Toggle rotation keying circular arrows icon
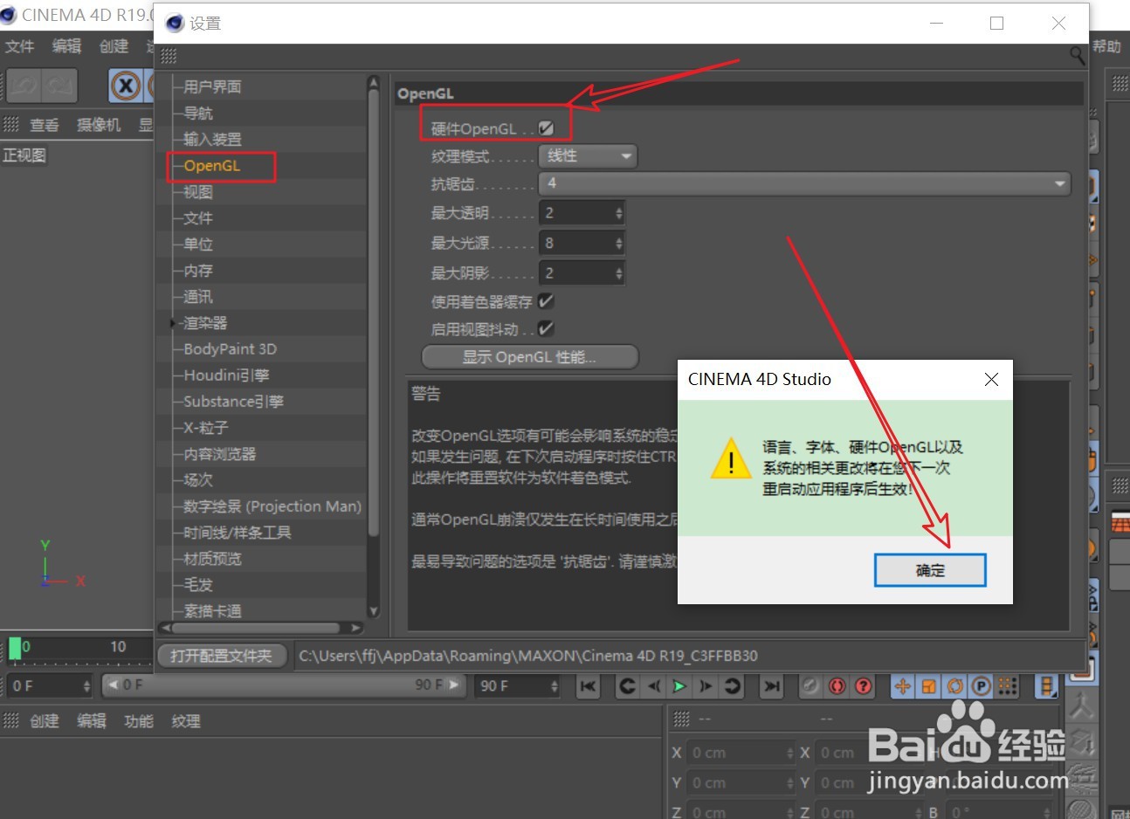Screen dimensions: 1130x819 pyautogui.click(x=955, y=686)
